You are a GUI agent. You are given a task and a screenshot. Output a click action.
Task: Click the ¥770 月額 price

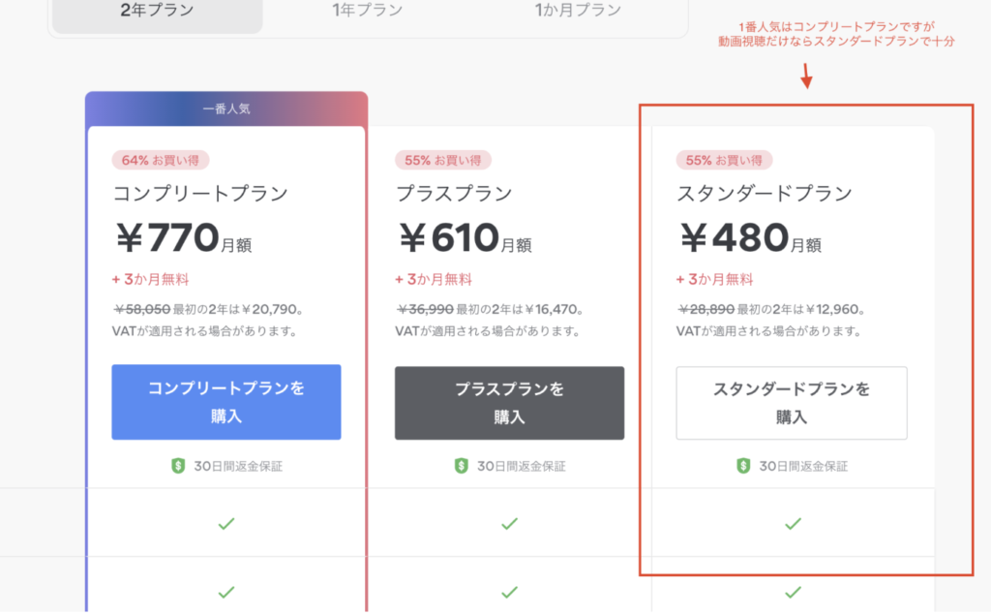pos(183,238)
